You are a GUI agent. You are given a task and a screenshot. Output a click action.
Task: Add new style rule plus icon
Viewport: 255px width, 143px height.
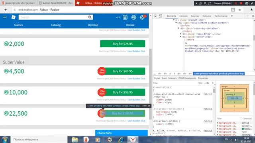(213, 83)
